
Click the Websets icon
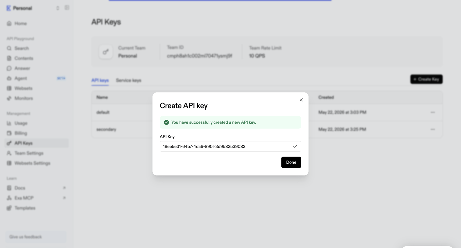pyautogui.click(x=9, y=88)
